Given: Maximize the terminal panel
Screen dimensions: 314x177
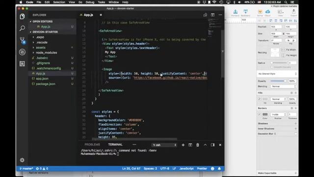Looking at the screenshot, I should (205, 145).
